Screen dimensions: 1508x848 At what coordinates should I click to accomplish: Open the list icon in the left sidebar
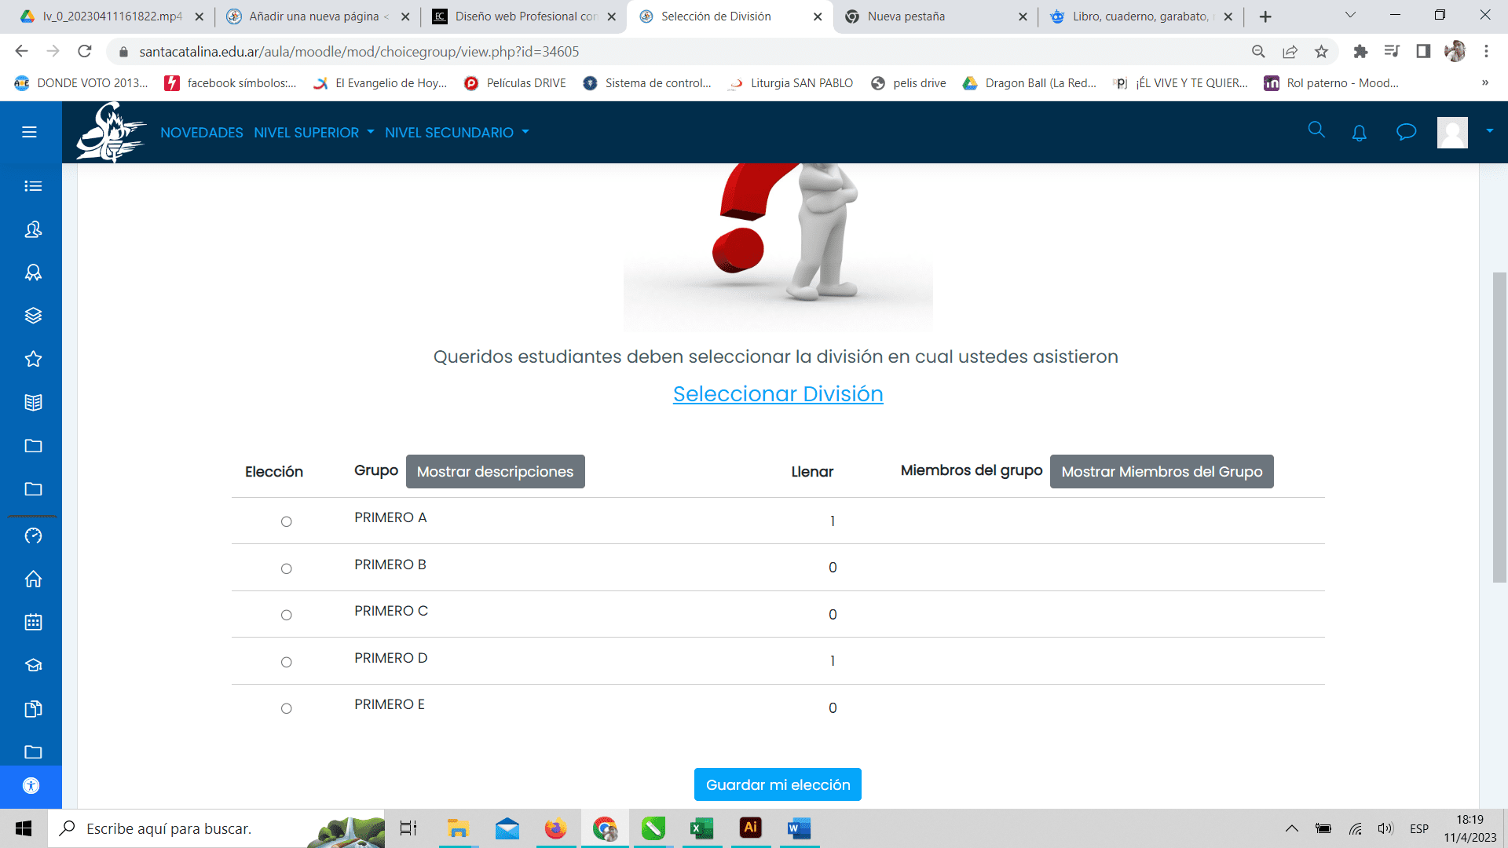tap(33, 186)
